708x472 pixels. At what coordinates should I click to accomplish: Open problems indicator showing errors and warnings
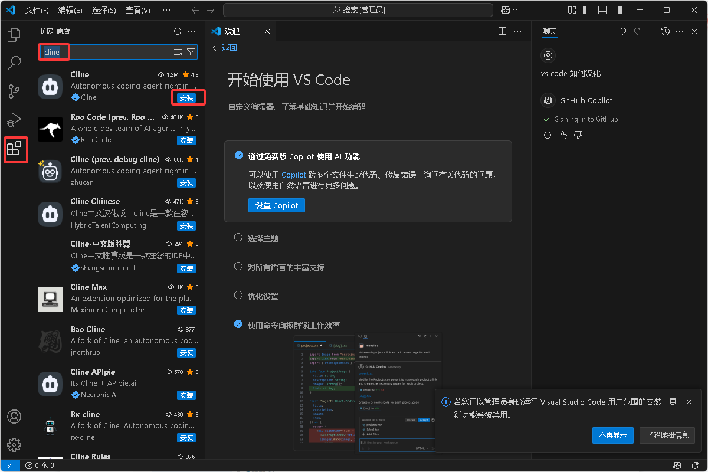point(40,465)
